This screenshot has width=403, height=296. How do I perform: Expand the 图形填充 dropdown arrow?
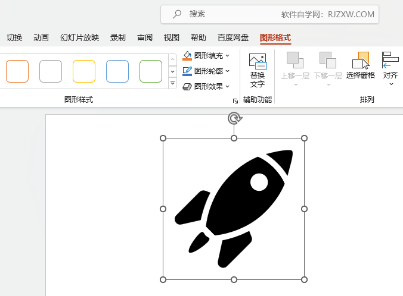click(x=228, y=56)
